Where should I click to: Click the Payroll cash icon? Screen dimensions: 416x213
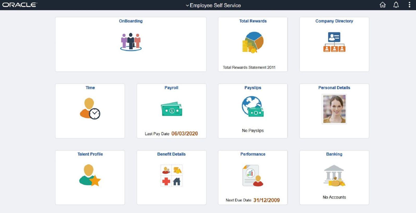[171, 109]
